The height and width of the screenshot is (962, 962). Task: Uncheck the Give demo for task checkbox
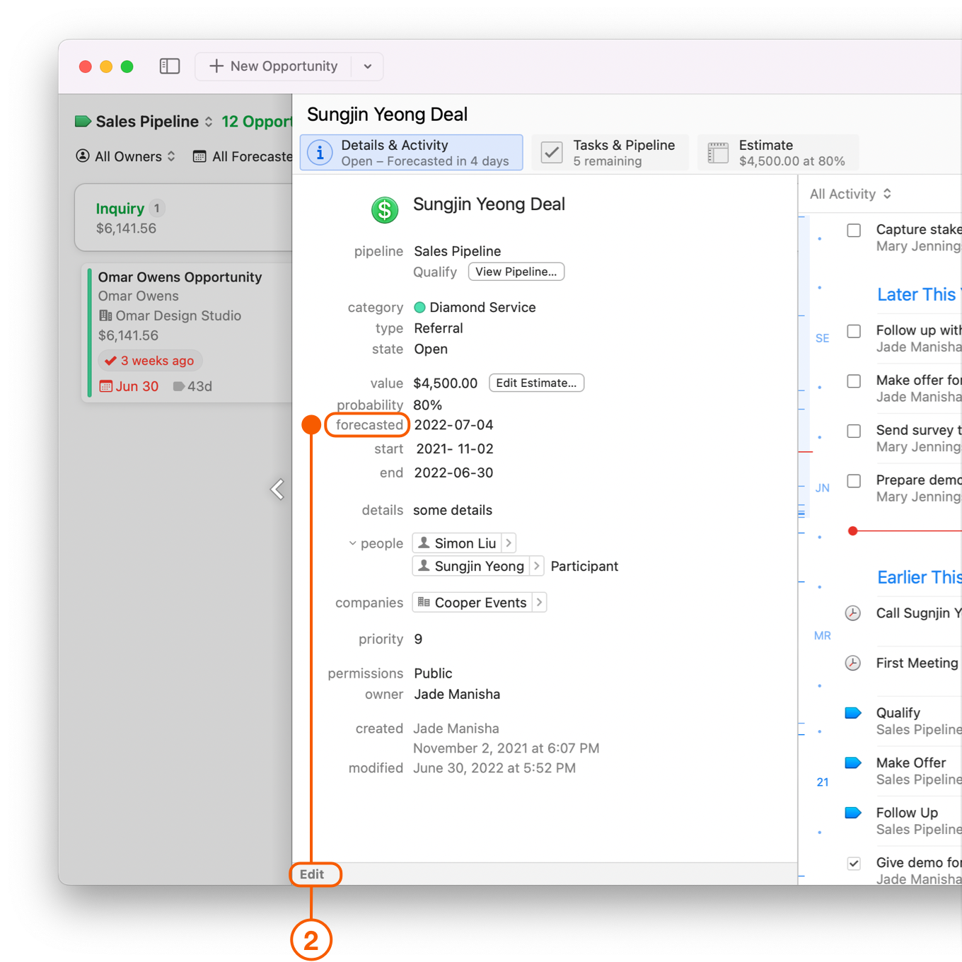pyautogui.click(x=854, y=863)
